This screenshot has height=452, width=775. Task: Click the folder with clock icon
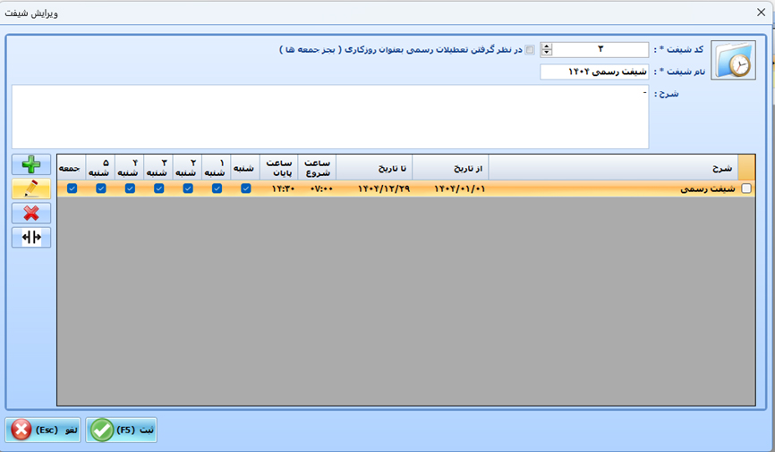[x=733, y=62]
